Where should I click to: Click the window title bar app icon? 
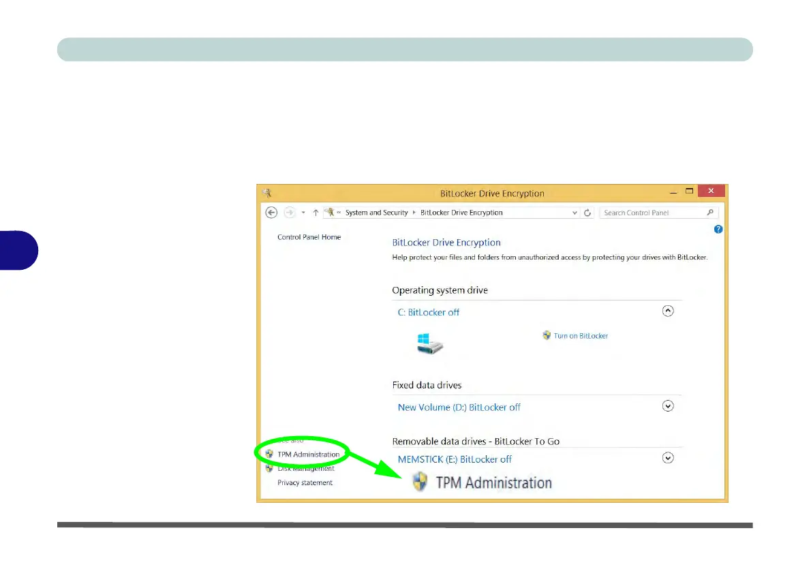point(267,193)
